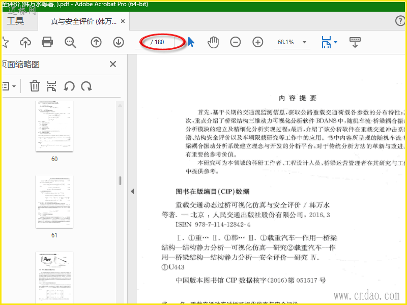The image size is (407, 305).
Task: Open the Help question mark icon
Action: (400, 21)
